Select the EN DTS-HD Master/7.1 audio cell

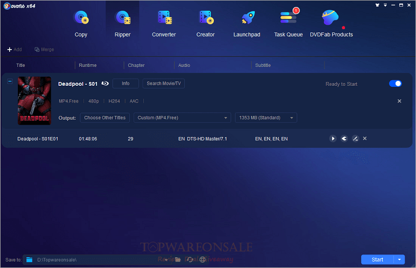[203, 139]
